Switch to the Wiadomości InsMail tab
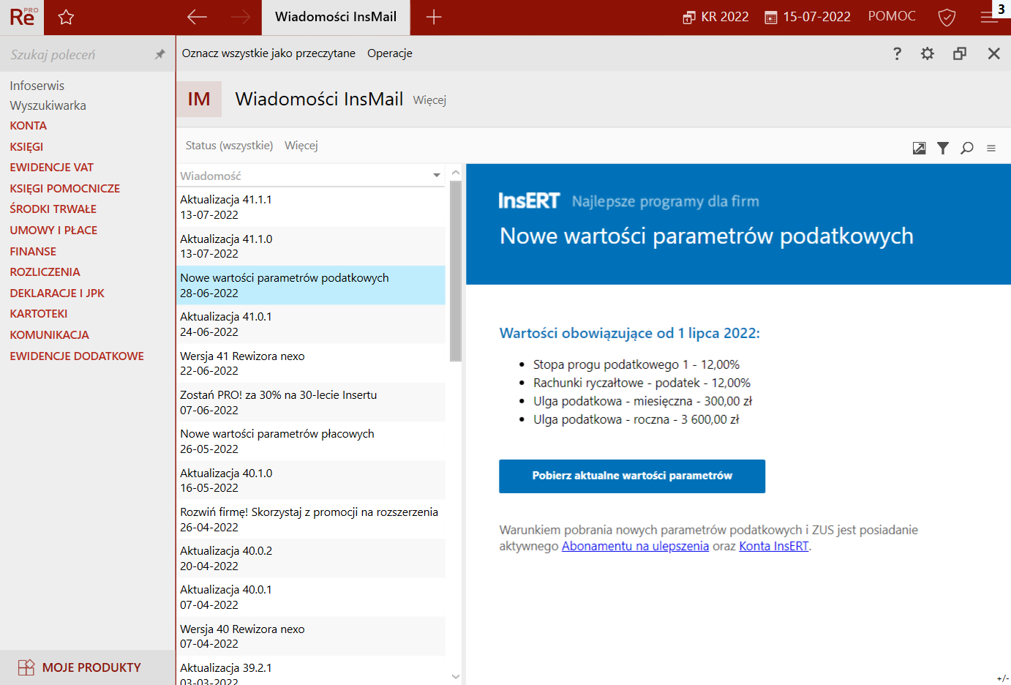 pyautogui.click(x=336, y=17)
